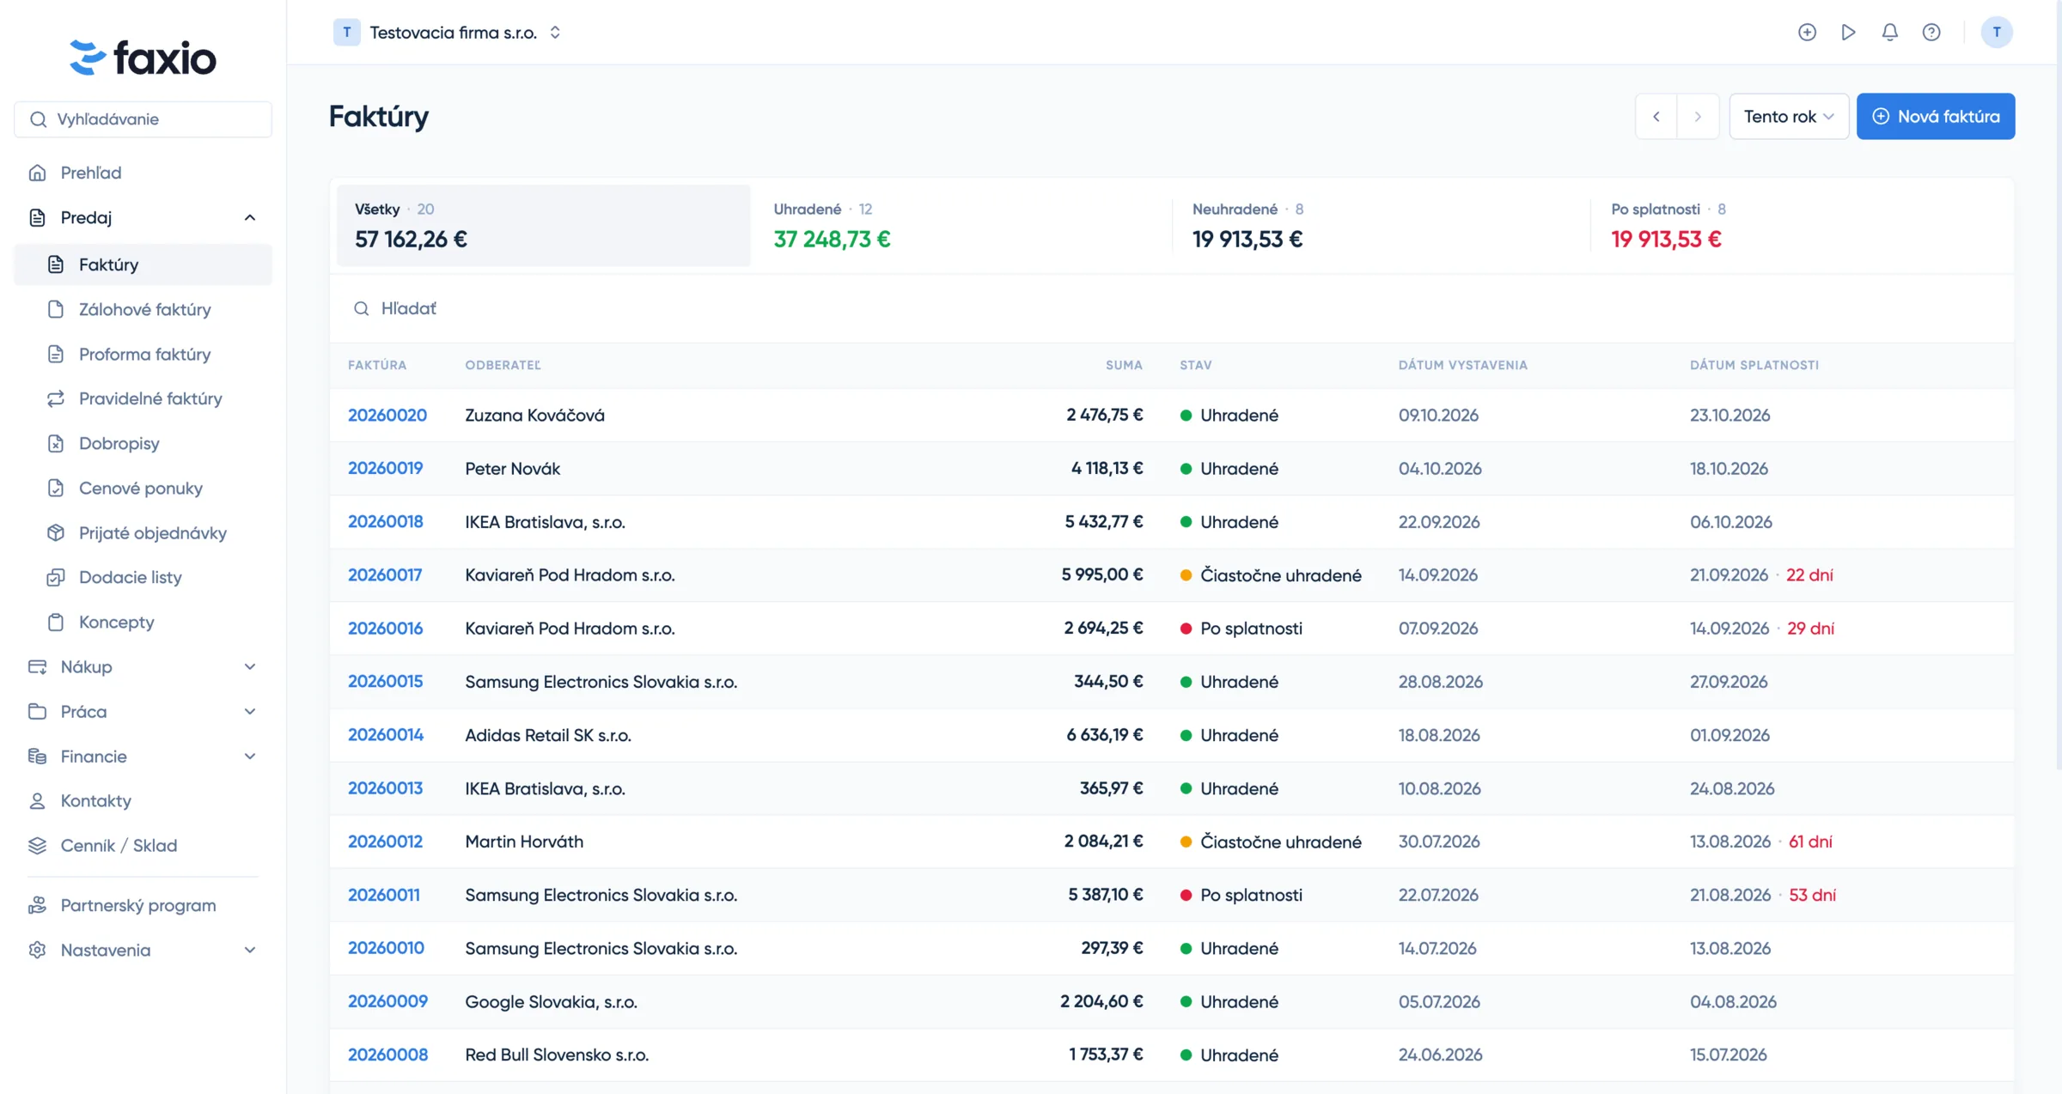This screenshot has width=2062, height=1094.
Task: Expand the Nastavenia sidebar section
Action: coord(143,950)
